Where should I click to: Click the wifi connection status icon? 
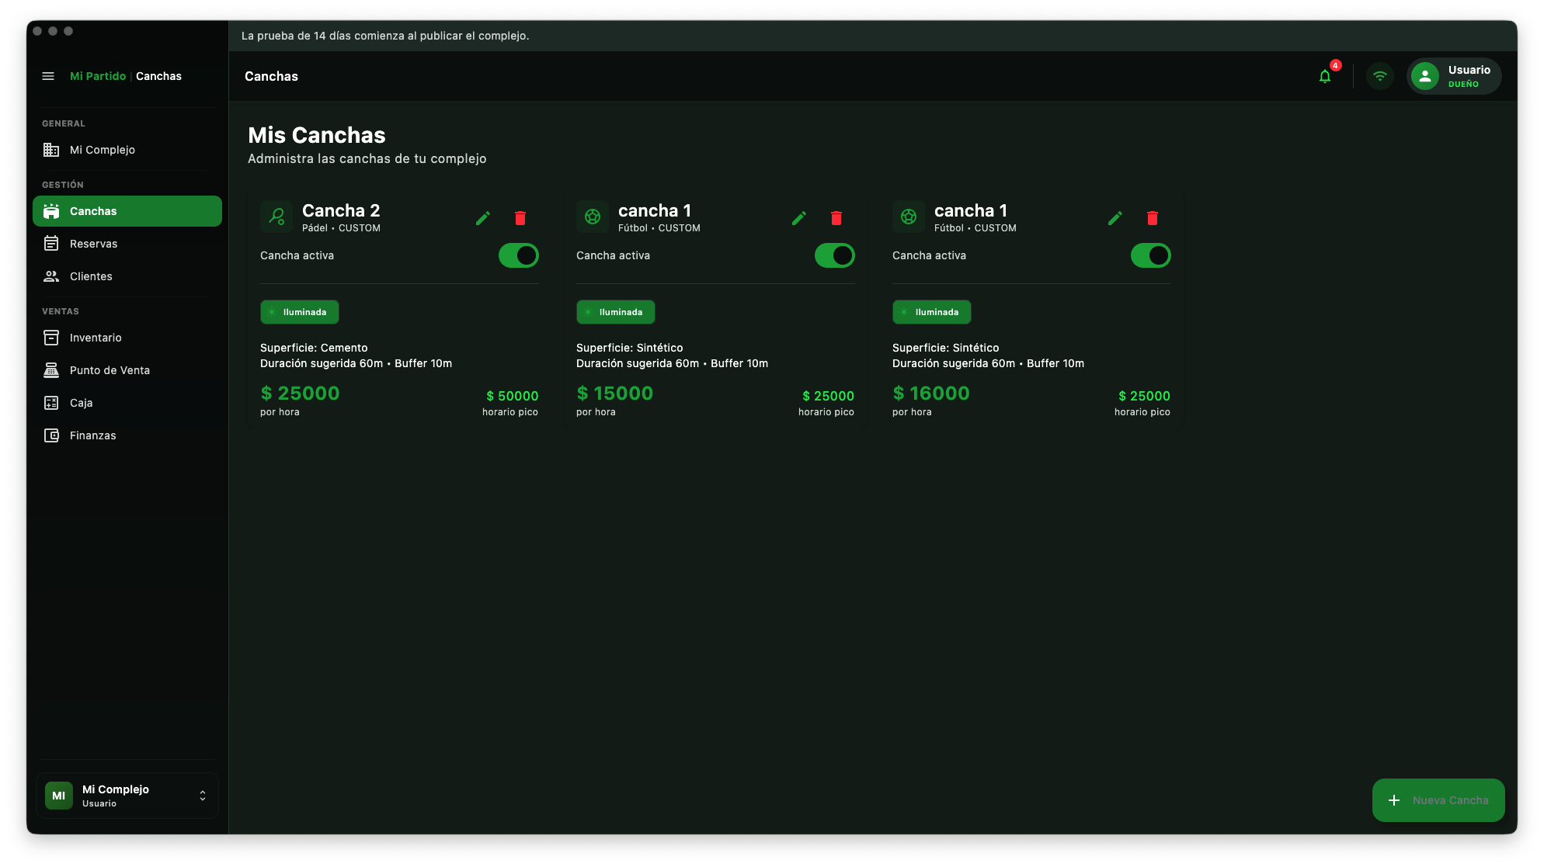point(1380,76)
